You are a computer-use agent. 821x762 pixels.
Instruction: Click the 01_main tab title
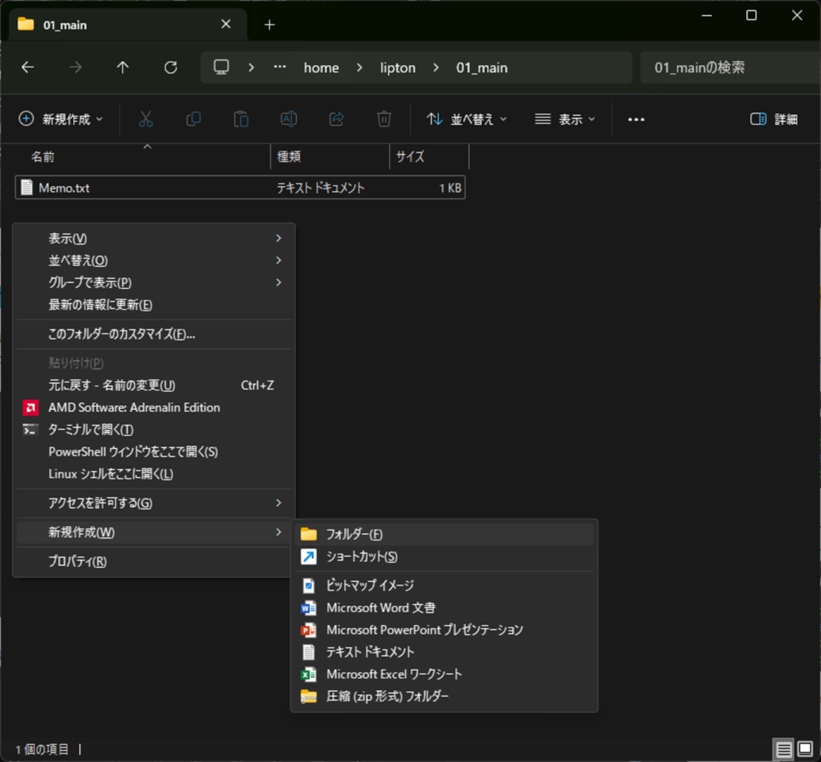pos(65,25)
